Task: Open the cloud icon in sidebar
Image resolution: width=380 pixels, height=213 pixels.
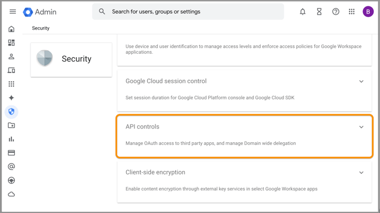Action: [11, 194]
